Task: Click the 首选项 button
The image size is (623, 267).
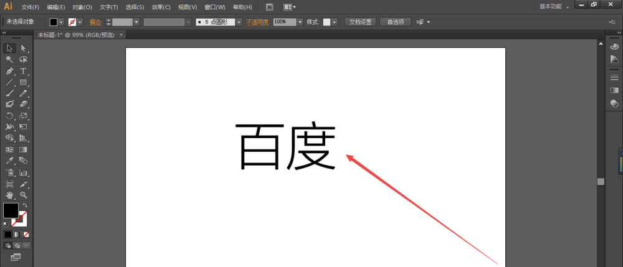Action: click(x=395, y=22)
